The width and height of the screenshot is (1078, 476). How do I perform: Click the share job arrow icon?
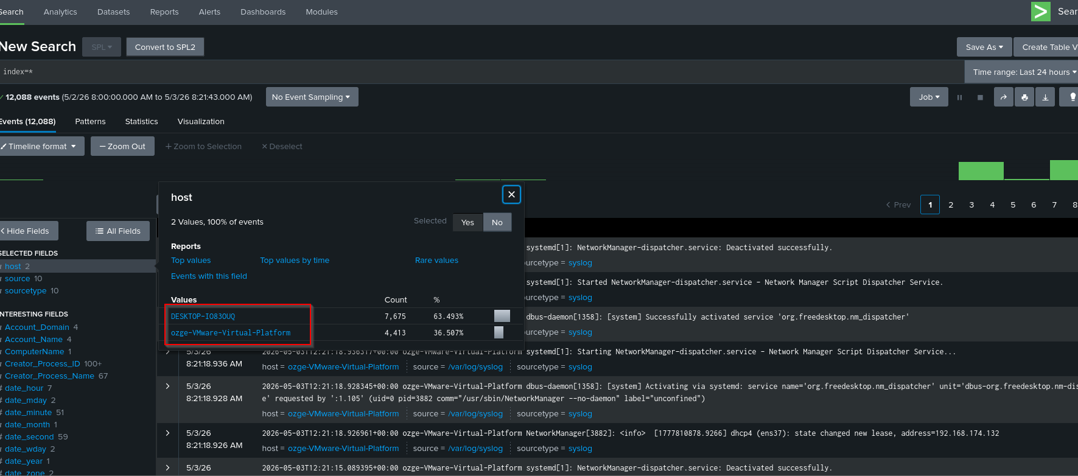click(1004, 97)
